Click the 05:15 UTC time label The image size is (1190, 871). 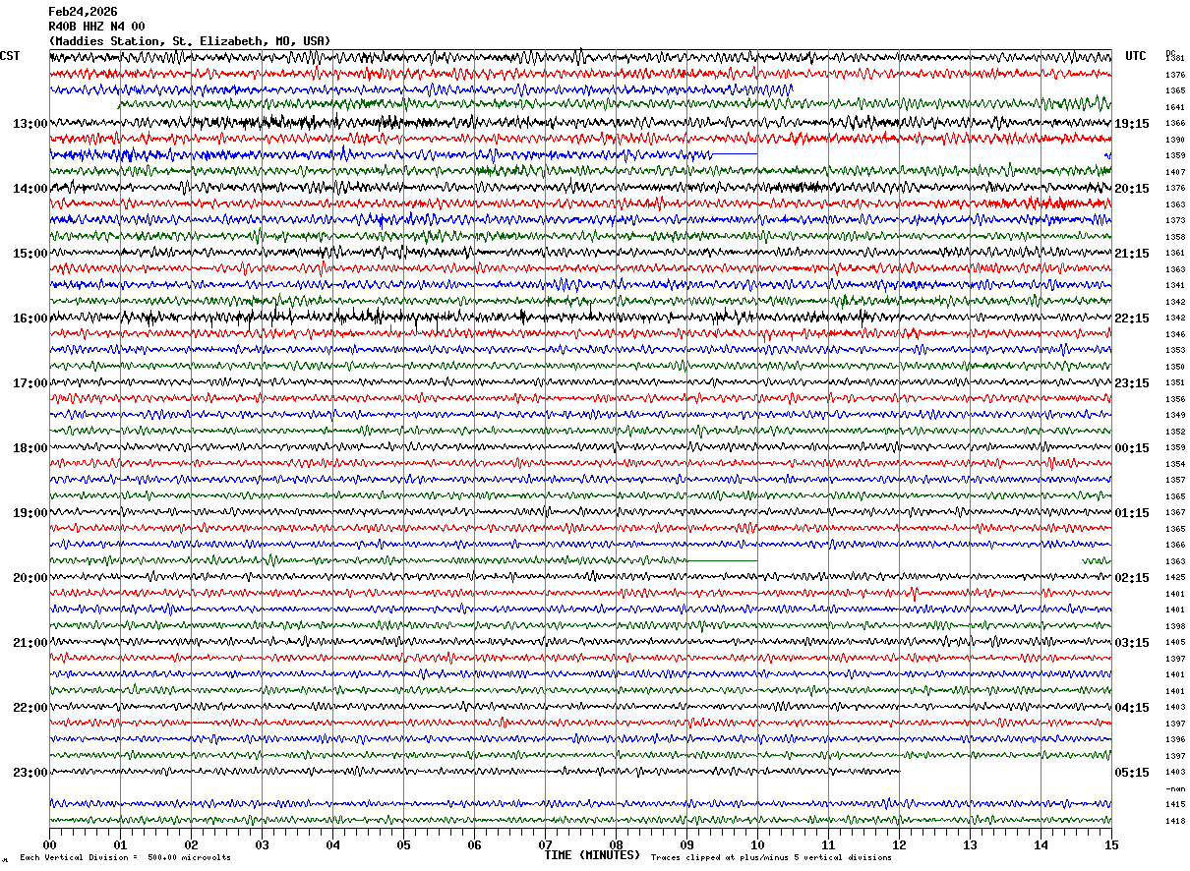1132,773
